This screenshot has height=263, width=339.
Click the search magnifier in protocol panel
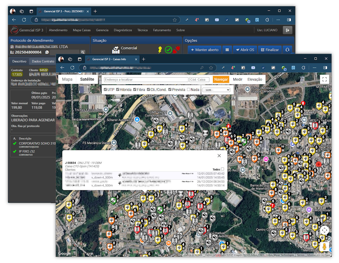coord(83,52)
